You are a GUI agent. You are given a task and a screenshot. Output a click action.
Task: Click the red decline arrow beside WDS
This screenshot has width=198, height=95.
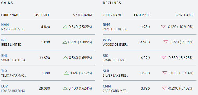coord(166,42)
